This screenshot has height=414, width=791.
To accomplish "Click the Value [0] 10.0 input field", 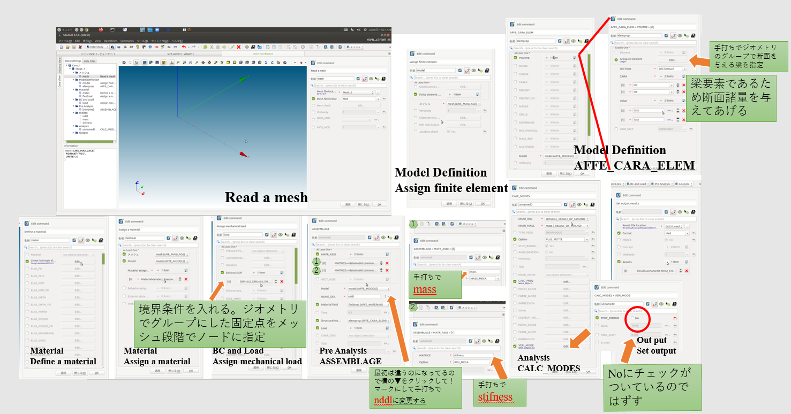I will (648, 111).
